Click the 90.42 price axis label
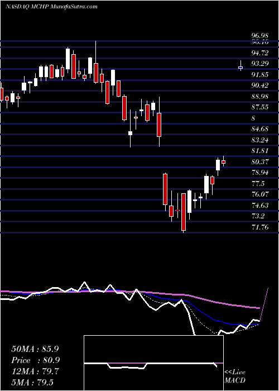Image resolution: width=279 pixels, height=391 pixels. click(260, 85)
